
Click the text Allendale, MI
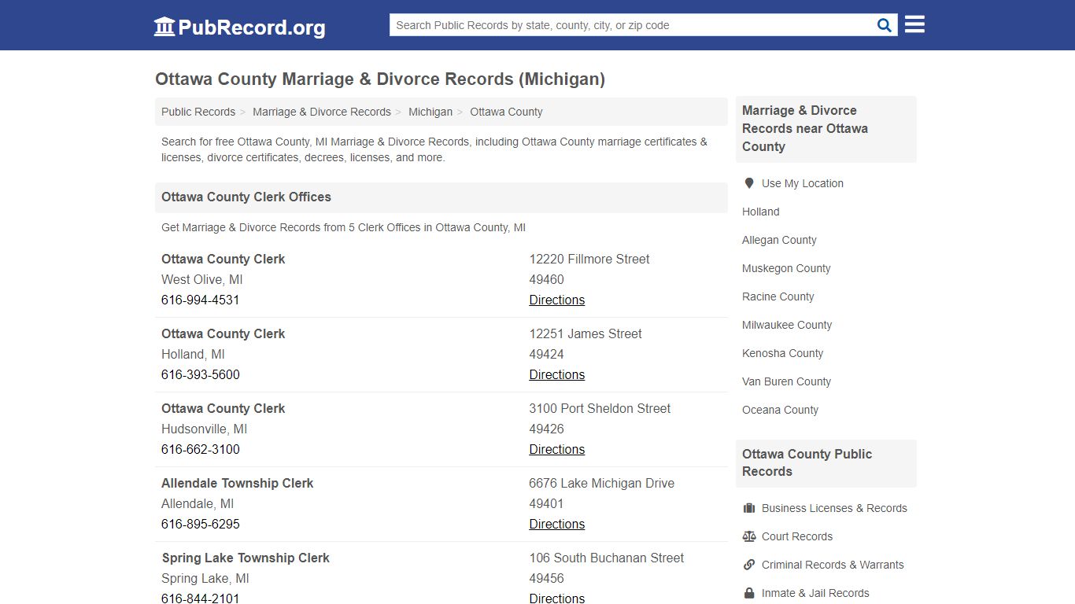tap(198, 503)
